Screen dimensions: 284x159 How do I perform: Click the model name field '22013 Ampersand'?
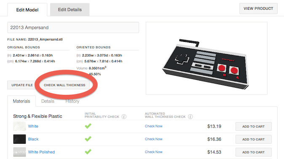point(73,28)
